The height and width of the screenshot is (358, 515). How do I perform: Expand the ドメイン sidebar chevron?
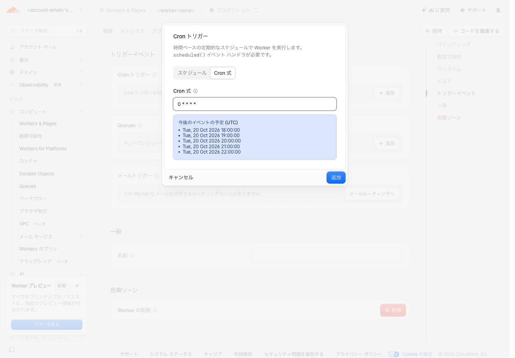81,72
